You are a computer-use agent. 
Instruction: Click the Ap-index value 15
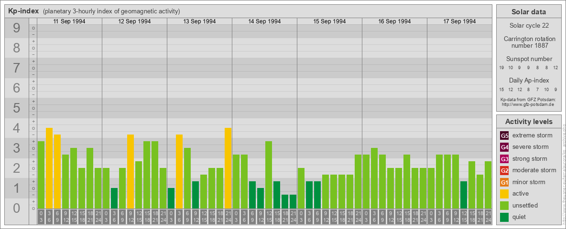pyautogui.click(x=501, y=89)
